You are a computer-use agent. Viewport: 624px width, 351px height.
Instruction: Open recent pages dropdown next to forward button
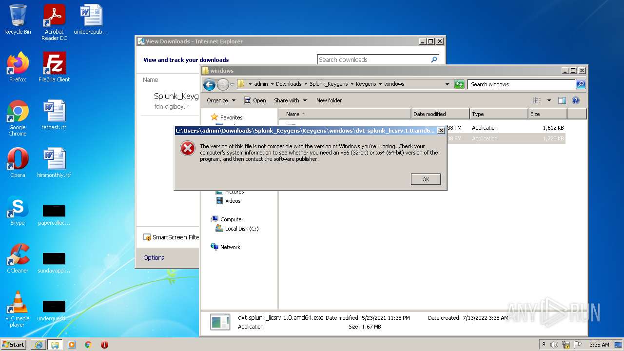click(x=233, y=84)
